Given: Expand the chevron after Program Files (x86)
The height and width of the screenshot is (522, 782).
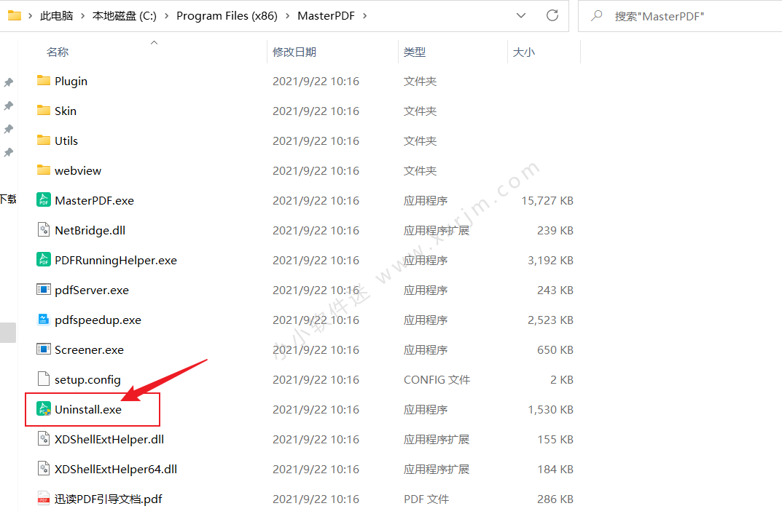Looking at the screenshot, I should pyautogui.click(x=288, y=16).
